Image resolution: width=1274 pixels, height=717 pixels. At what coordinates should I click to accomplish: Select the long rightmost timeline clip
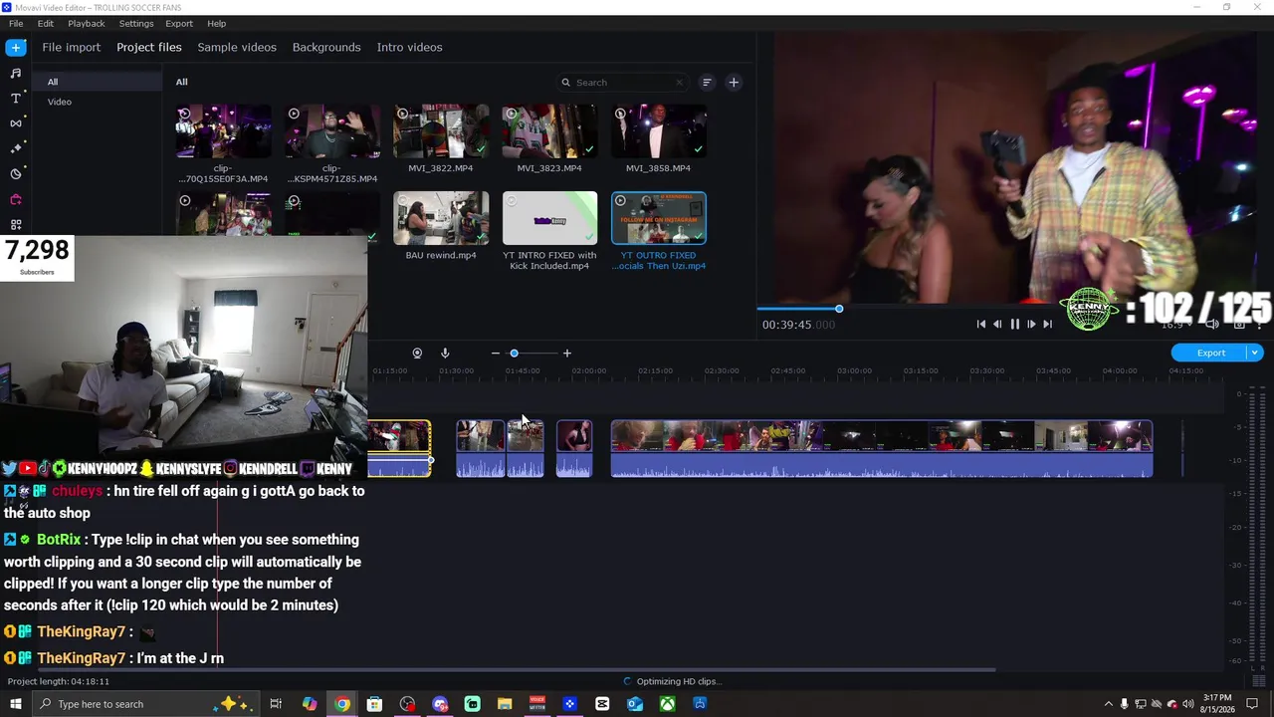pos(882,449)
